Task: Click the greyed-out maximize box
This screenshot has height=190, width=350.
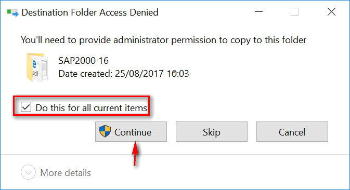Action: pos(294,12)
